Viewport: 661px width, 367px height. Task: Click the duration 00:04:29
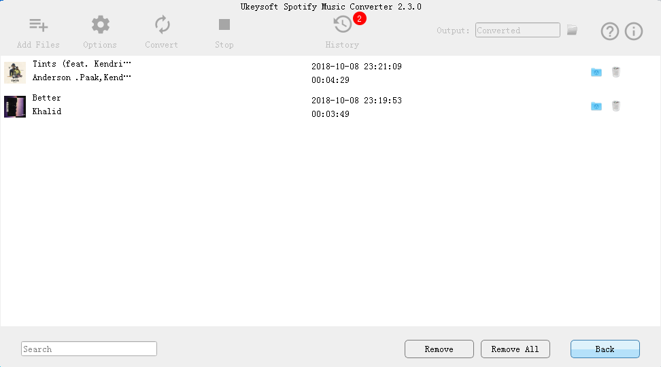(x=330, y=80)
